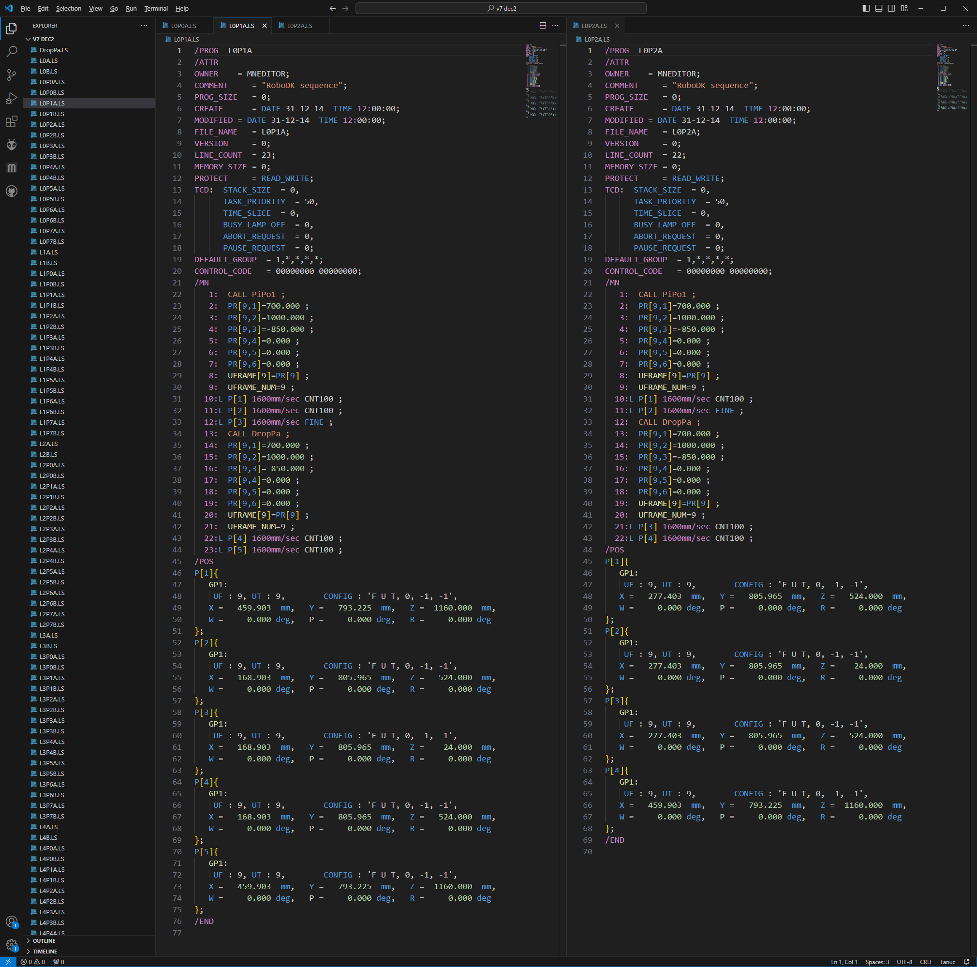Expand the OUTLINE section
This screenshot has width=977, height=967.
coord(44,941)
